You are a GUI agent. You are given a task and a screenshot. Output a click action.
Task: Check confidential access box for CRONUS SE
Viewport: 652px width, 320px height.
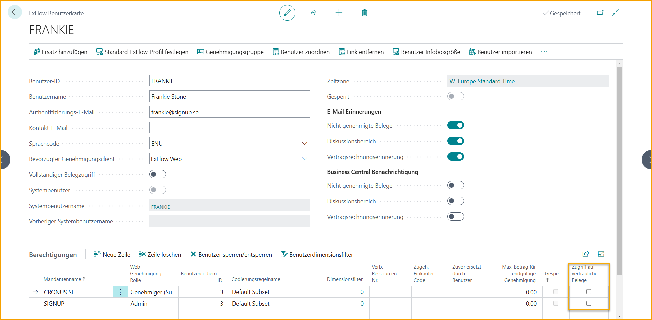(589, 292)
